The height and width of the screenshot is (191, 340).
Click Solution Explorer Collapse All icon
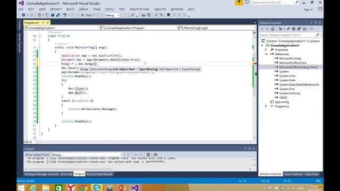(299, 29)
